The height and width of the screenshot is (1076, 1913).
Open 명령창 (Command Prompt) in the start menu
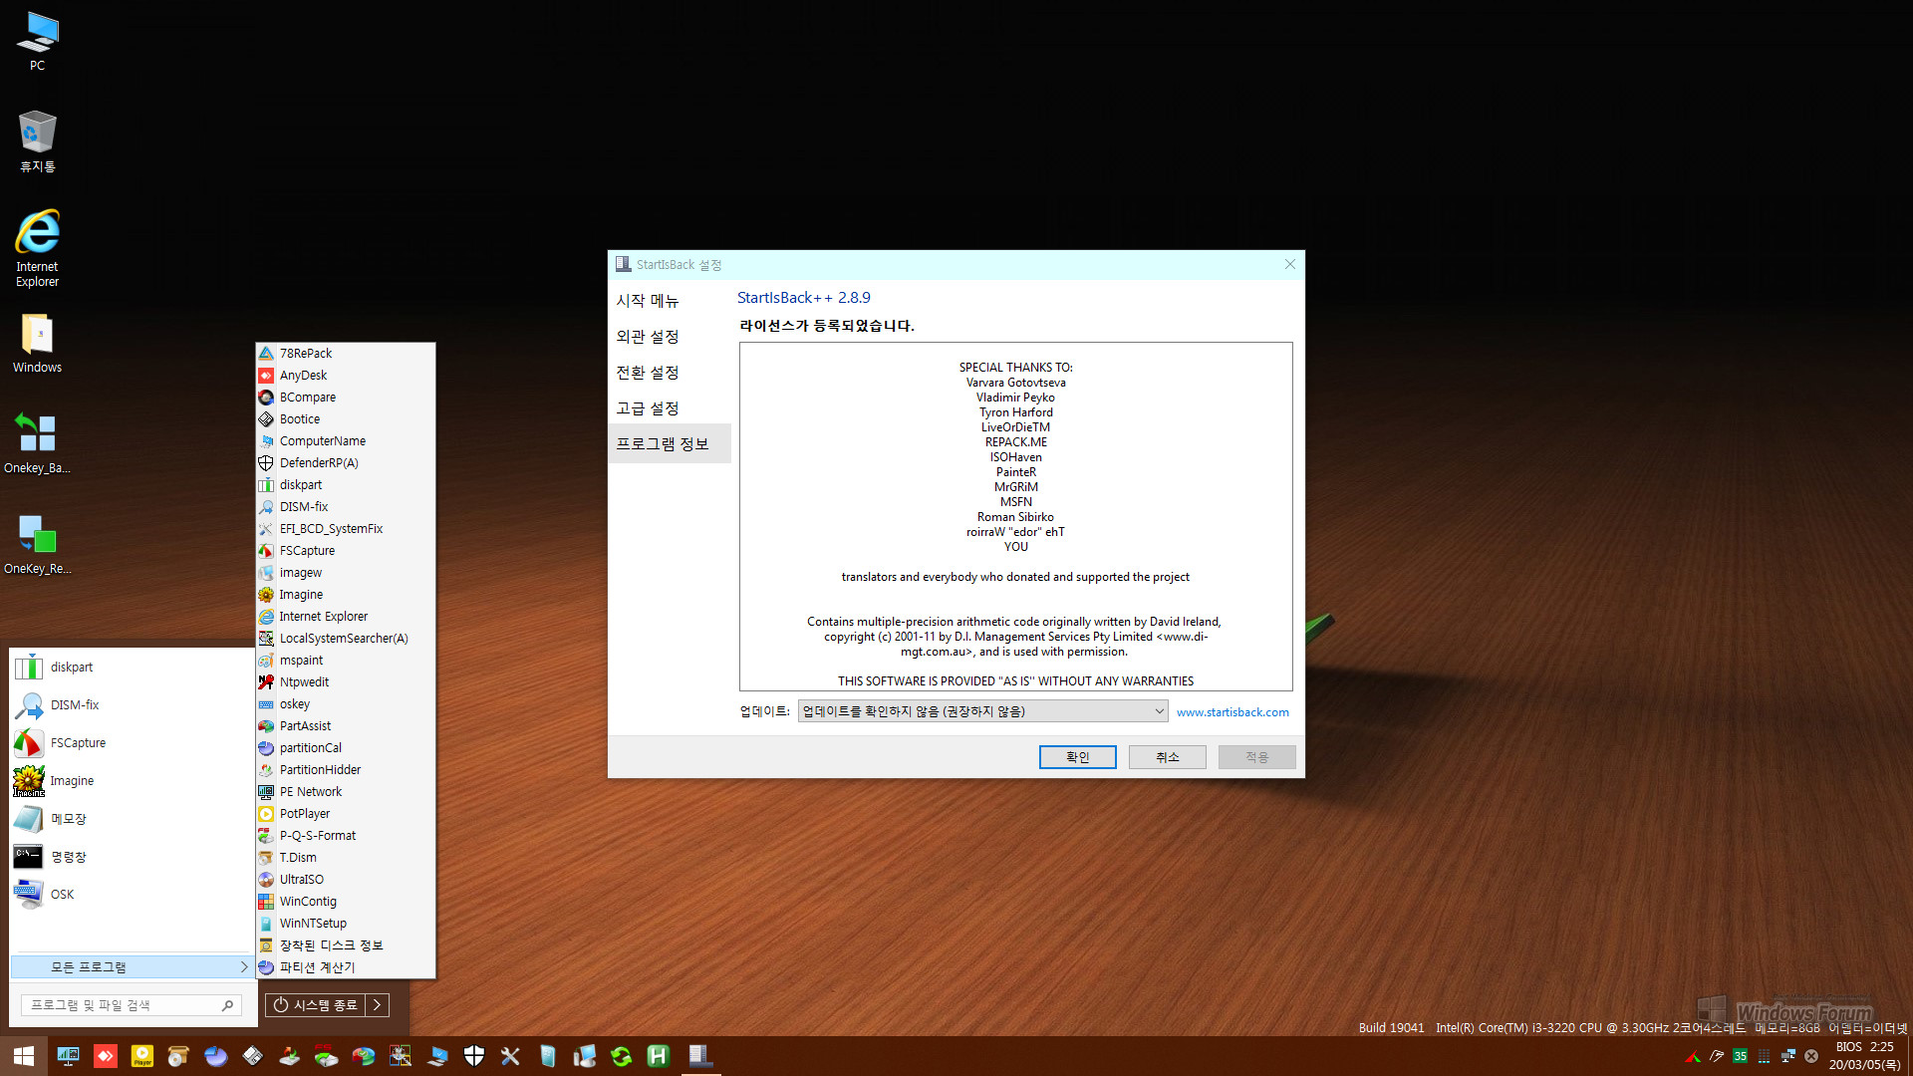pyautogui.click(x=132, y=857)
